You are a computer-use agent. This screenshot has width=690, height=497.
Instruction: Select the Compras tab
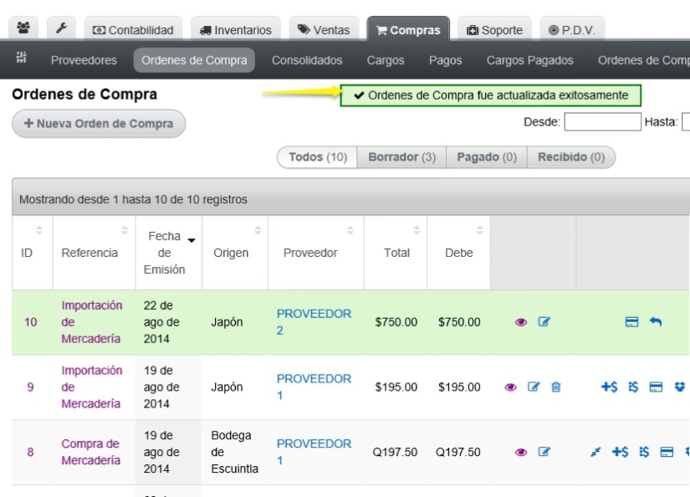pyautogui.click(x=408, y=29)
